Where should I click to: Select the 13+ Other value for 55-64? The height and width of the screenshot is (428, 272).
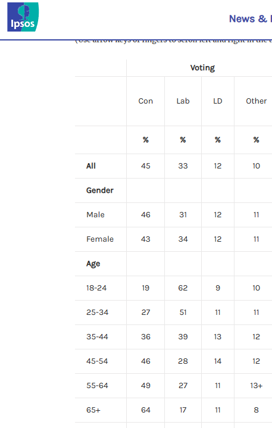[256, 385]
